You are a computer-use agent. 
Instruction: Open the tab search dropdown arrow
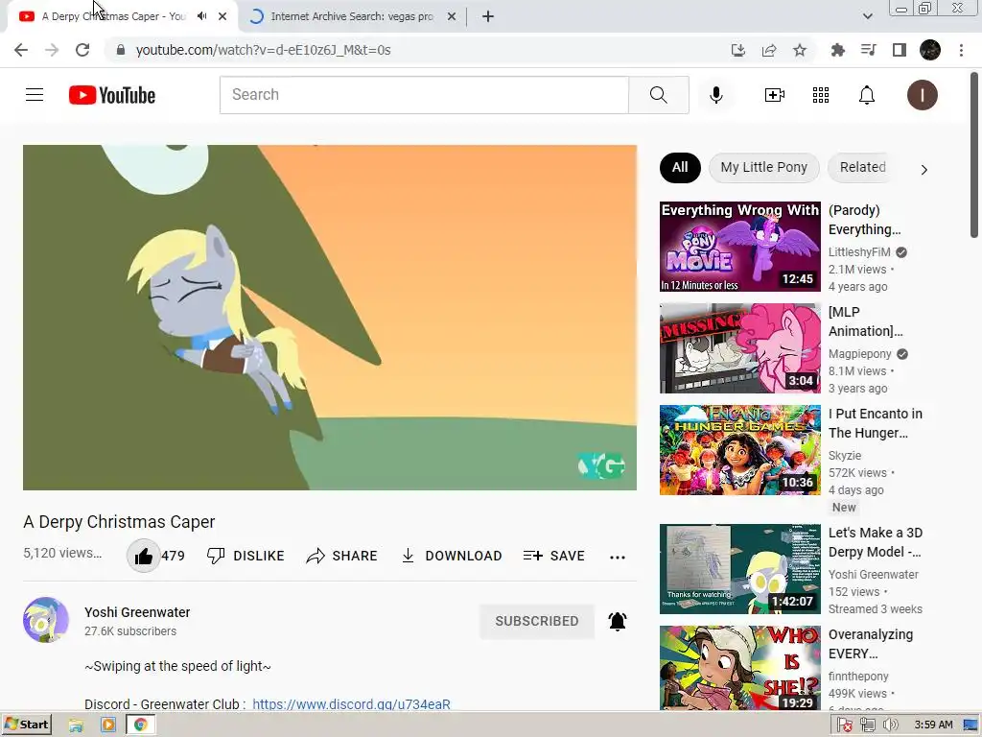pos(867,17)
